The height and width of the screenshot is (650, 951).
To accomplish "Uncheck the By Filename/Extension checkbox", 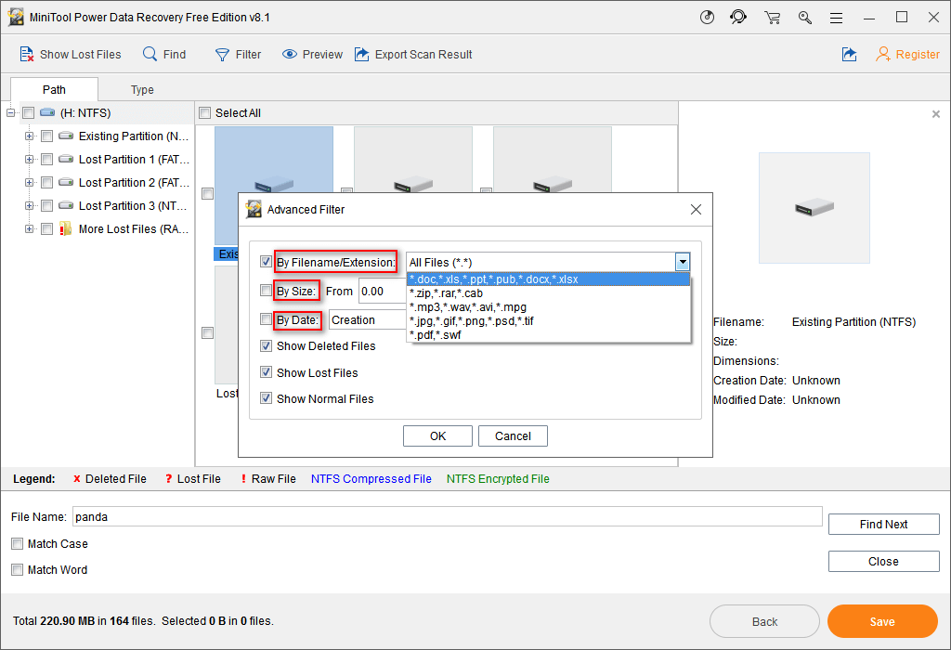I will tap(267, 262).
